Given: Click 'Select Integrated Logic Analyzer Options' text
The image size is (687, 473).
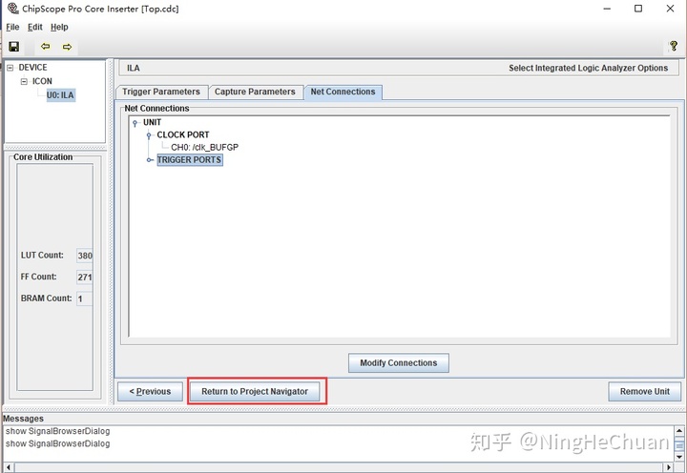Looking at the screenshot, I should pyautogui.click(x=588, y=68).
